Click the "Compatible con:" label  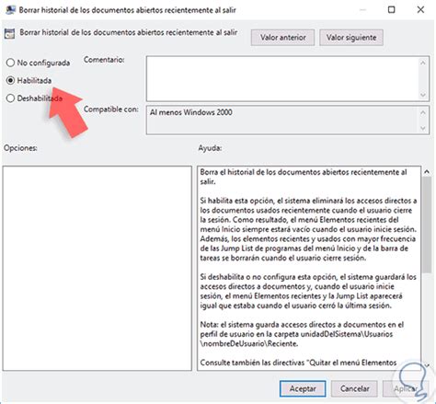111,109
